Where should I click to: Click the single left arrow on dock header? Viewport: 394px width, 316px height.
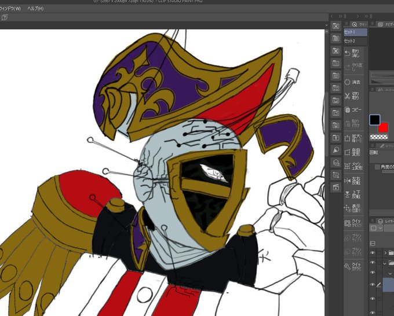(x=332, y=16)
